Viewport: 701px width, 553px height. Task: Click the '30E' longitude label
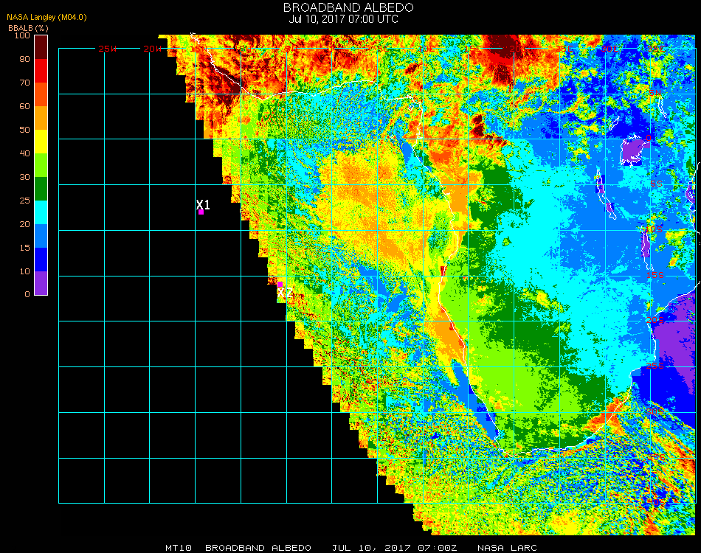coord(610,49)
